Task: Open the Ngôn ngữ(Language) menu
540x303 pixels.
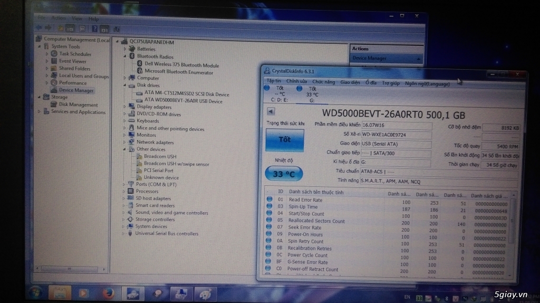Action: (x=427, y=83)
